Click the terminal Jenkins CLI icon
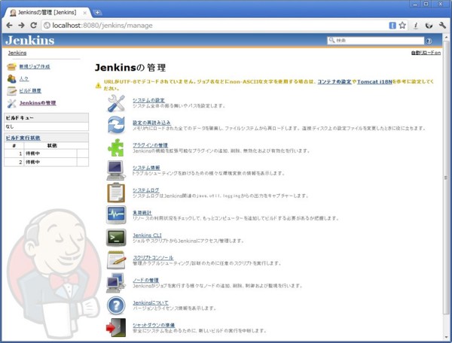452x343 pixels. [x=116, y=238]
